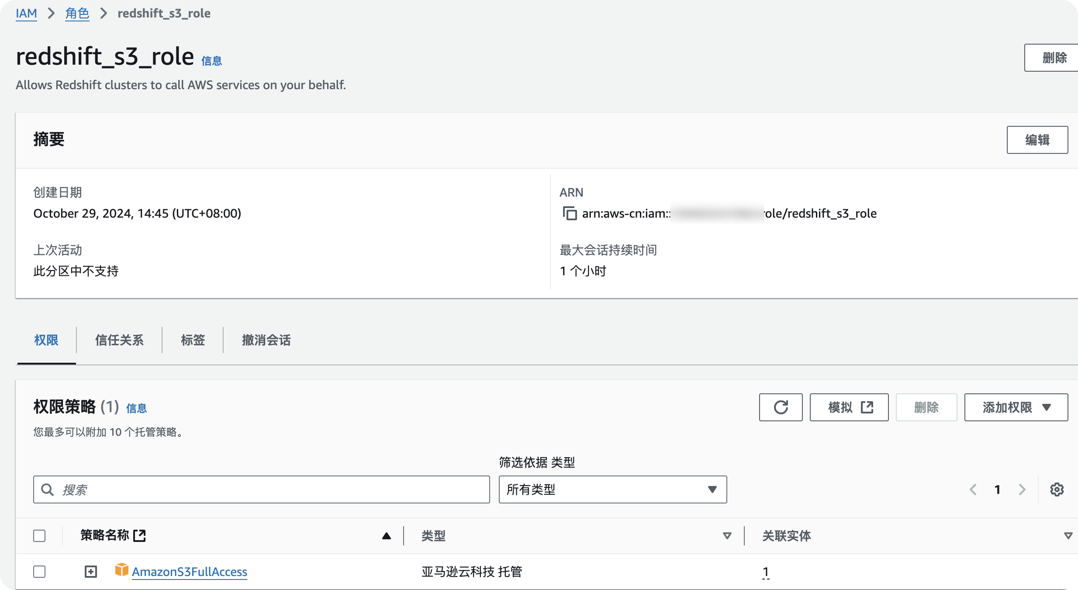
Task: Click the 此分区中不支持 last activity value
Action: click(76, 271)
